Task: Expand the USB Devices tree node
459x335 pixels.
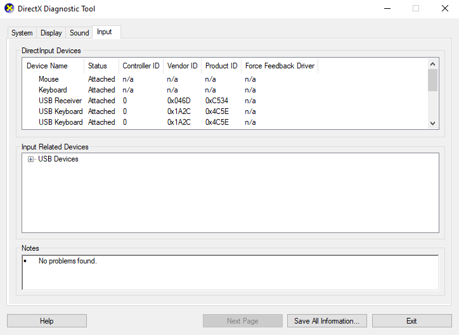Action: coord(30,160)
